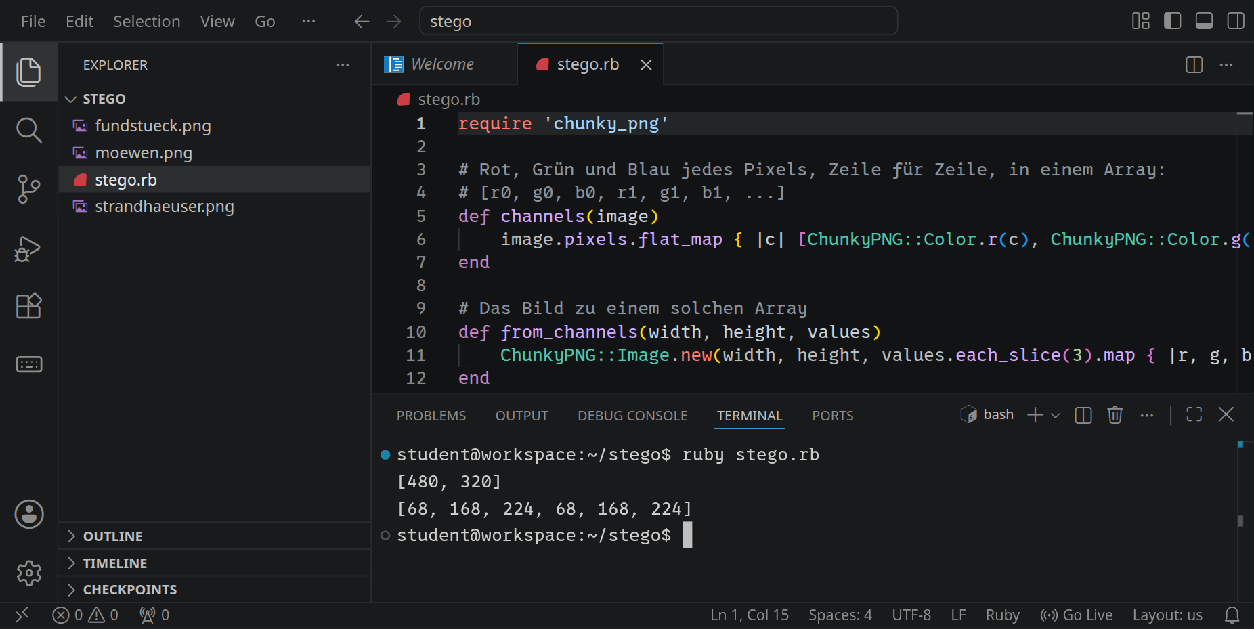Click the errors and warnings counter
The image size is (1254, 629).
click(x=85, y=615)
